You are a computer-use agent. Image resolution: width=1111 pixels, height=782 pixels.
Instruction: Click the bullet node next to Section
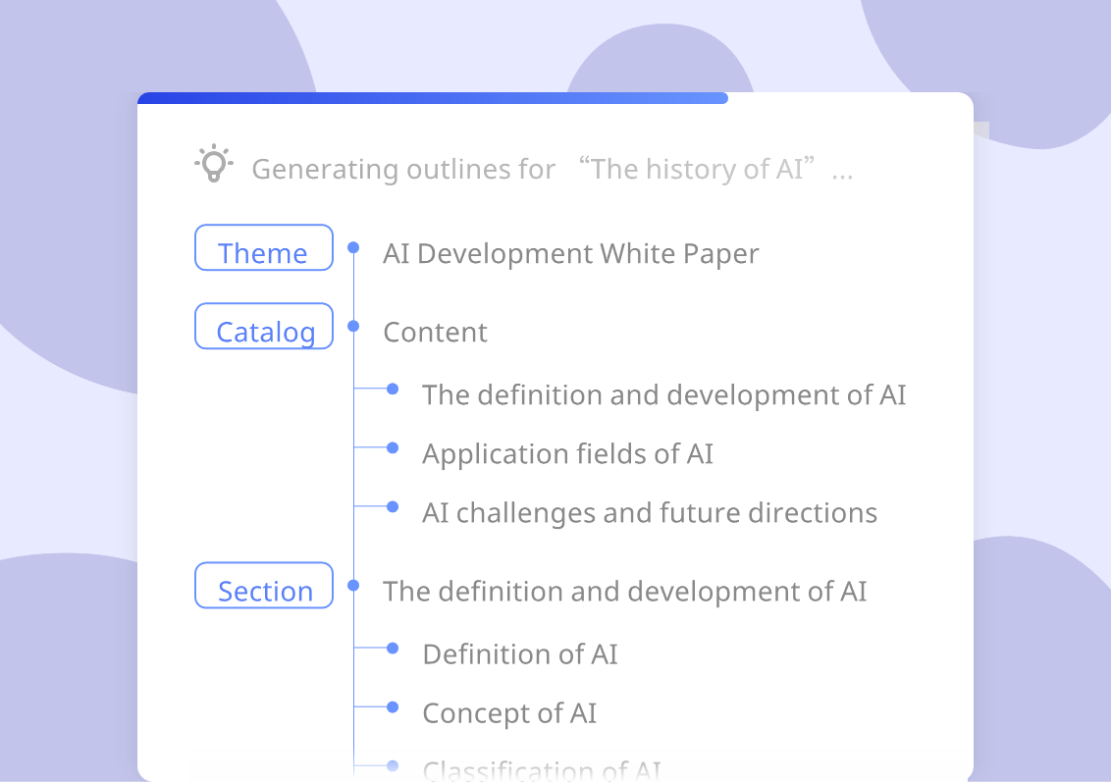tap(353, 585)
